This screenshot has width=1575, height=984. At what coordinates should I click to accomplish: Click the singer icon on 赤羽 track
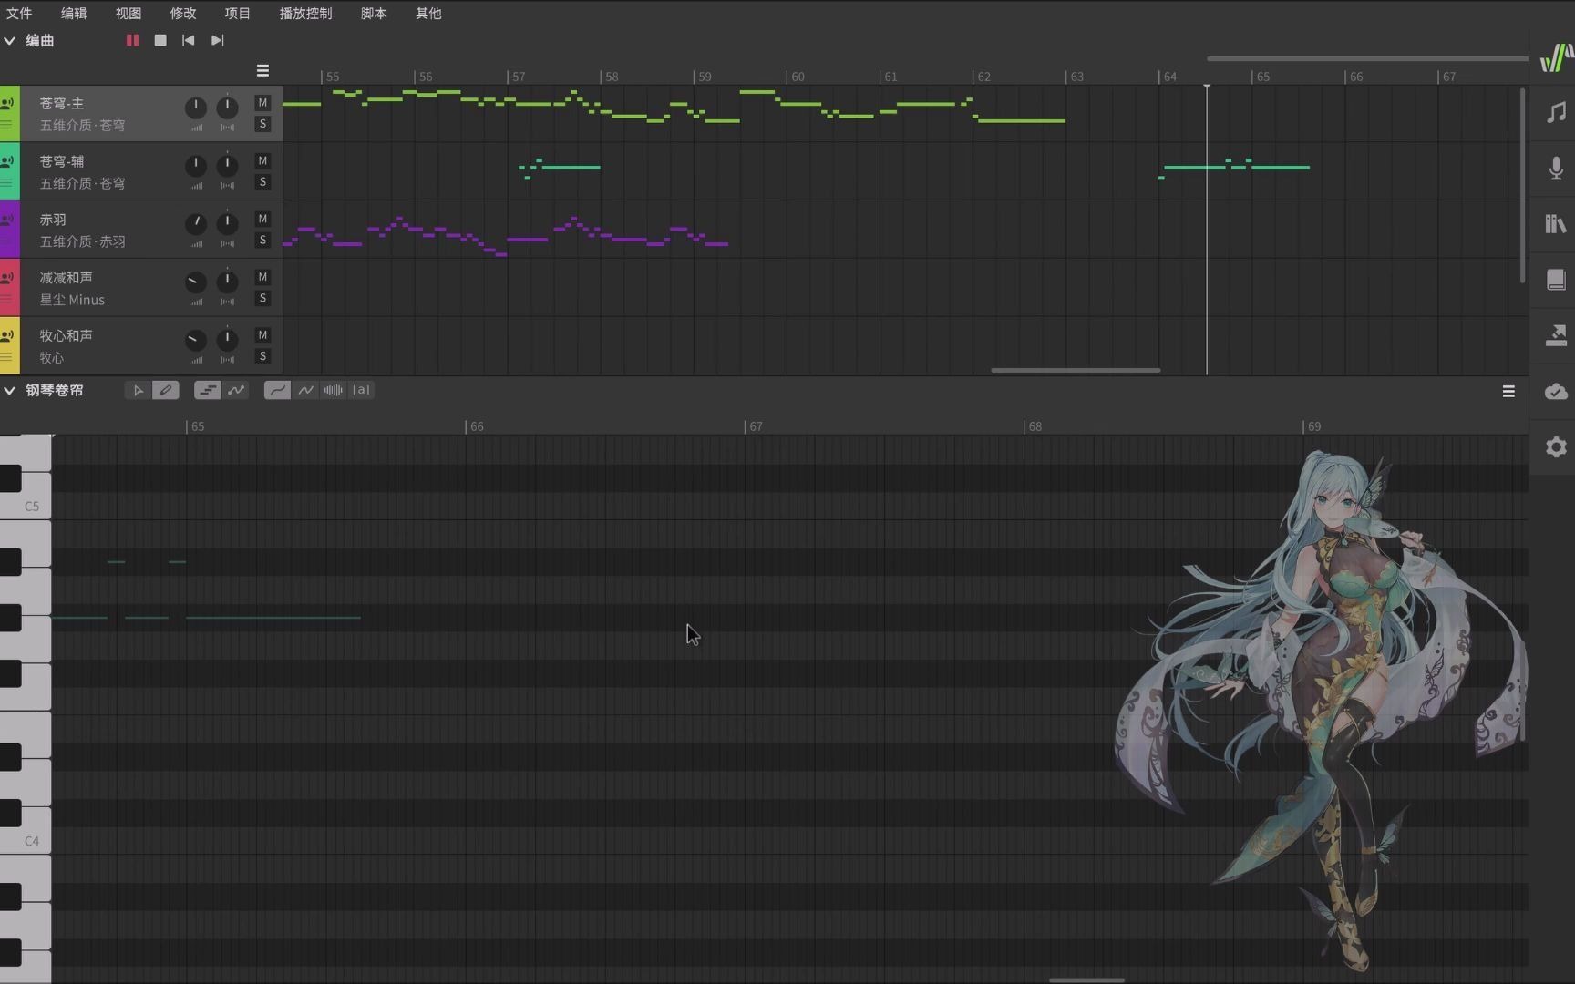coord(7,220)
